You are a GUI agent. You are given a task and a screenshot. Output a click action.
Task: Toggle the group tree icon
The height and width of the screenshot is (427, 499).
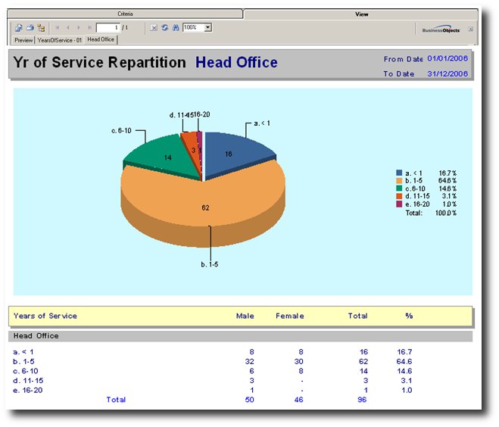click(41, 27)
